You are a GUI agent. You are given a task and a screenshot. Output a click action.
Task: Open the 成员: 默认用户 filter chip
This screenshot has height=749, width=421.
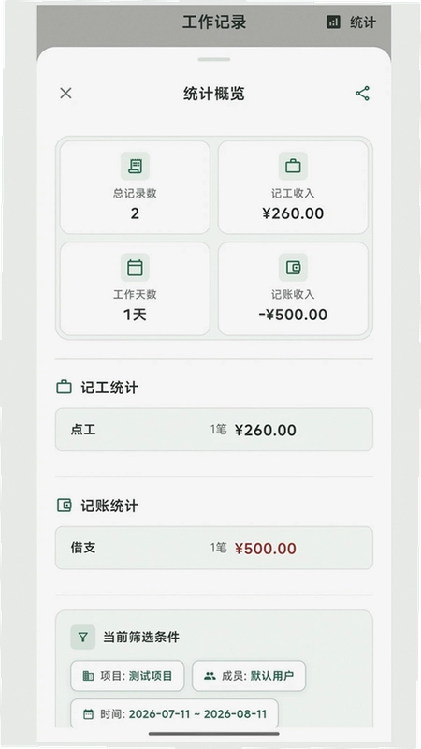249,676
